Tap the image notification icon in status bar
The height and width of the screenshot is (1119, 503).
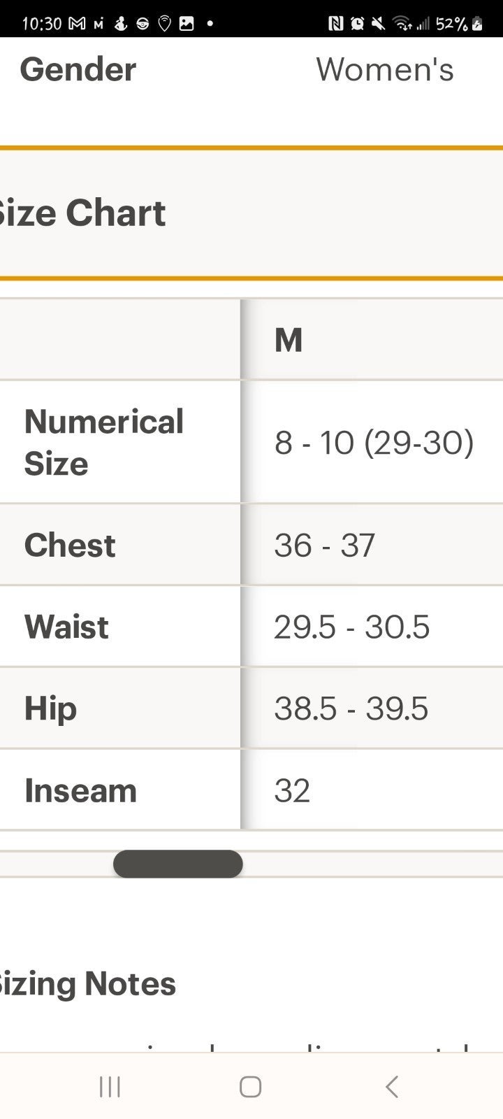(187, 24)
